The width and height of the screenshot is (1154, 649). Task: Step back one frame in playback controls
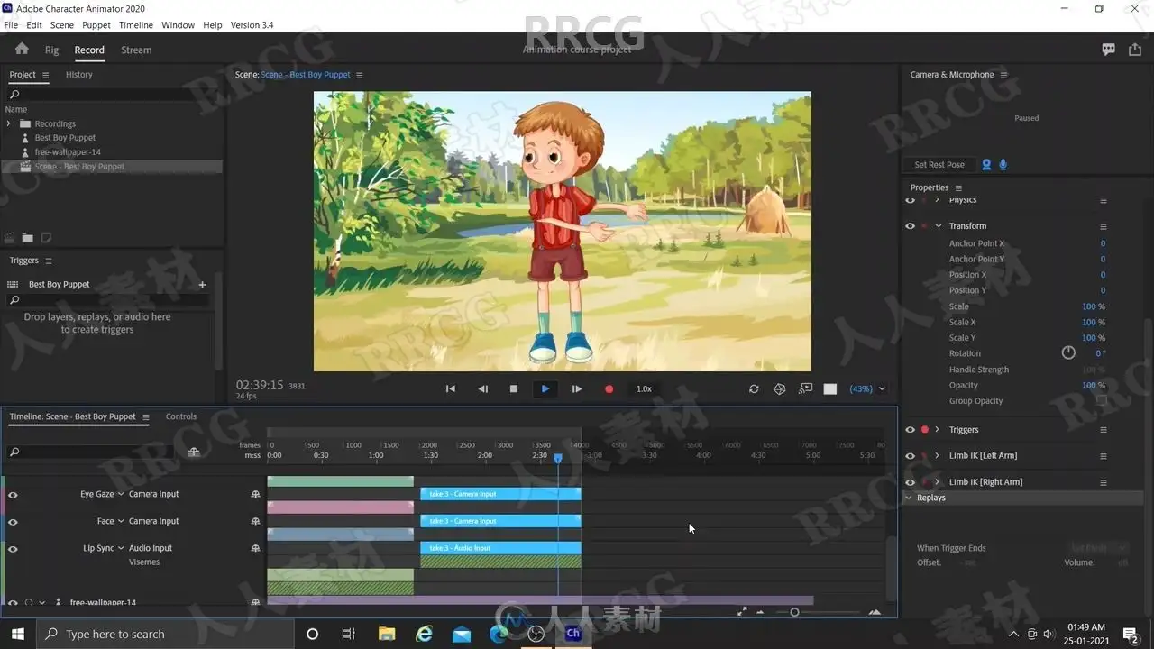pyautogui.click(x=482, y=388)
